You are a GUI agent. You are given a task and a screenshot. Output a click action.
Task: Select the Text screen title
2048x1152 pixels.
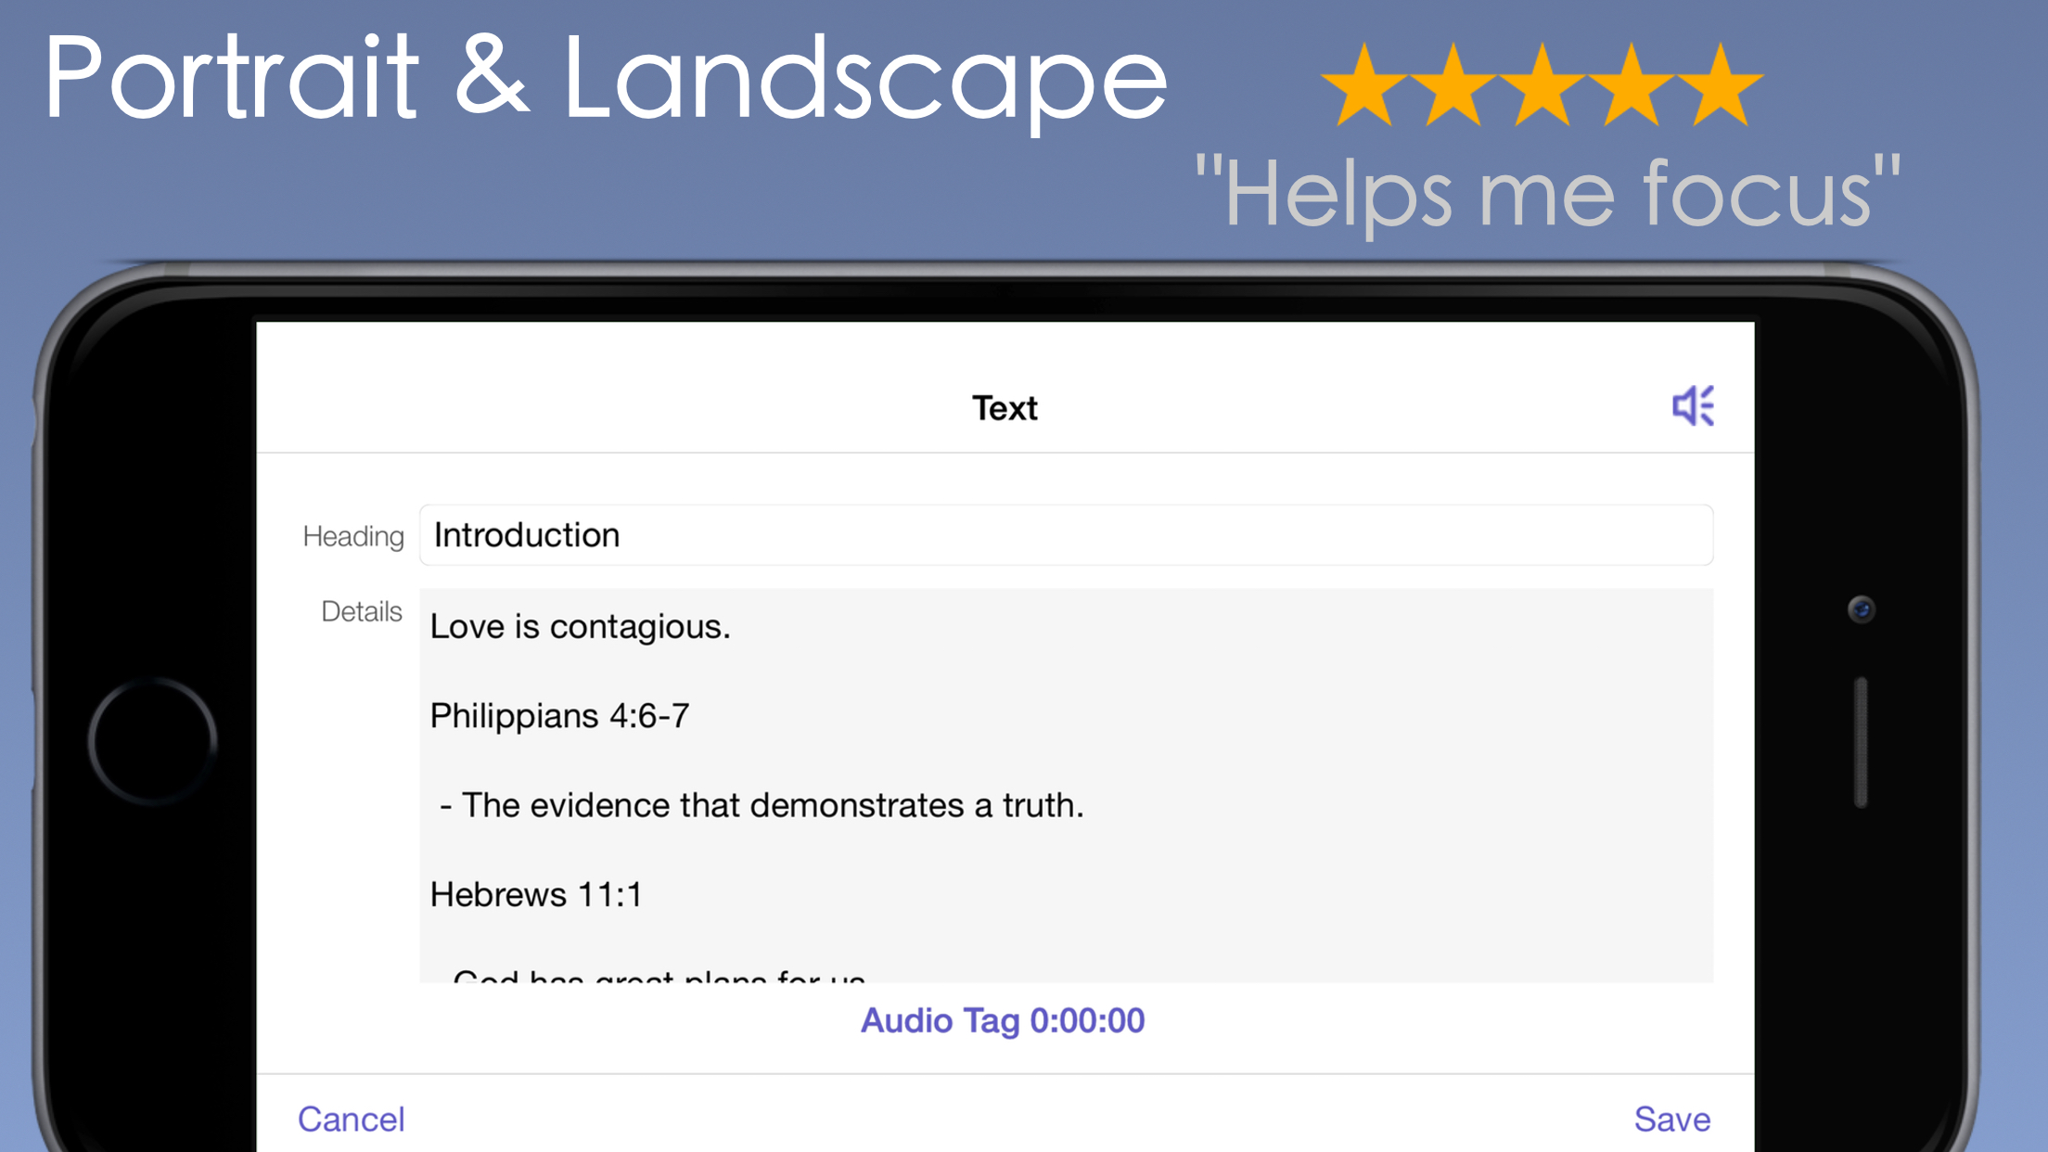coord(1004,407)
